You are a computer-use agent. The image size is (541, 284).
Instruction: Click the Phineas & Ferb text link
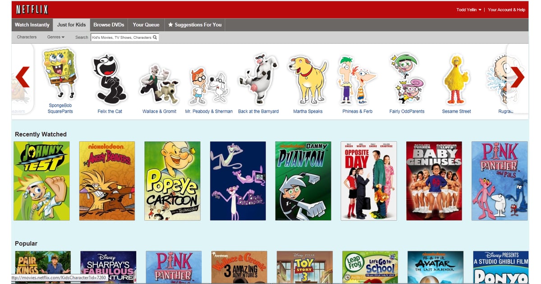(x=358, y=111)
